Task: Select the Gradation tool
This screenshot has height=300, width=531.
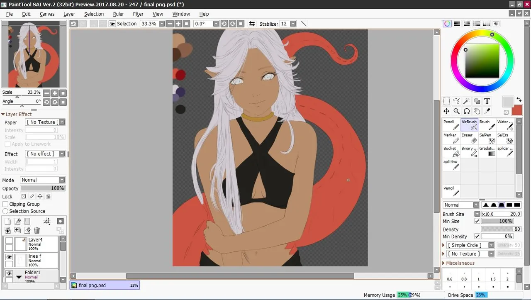Action: click(x=487, y=151)
